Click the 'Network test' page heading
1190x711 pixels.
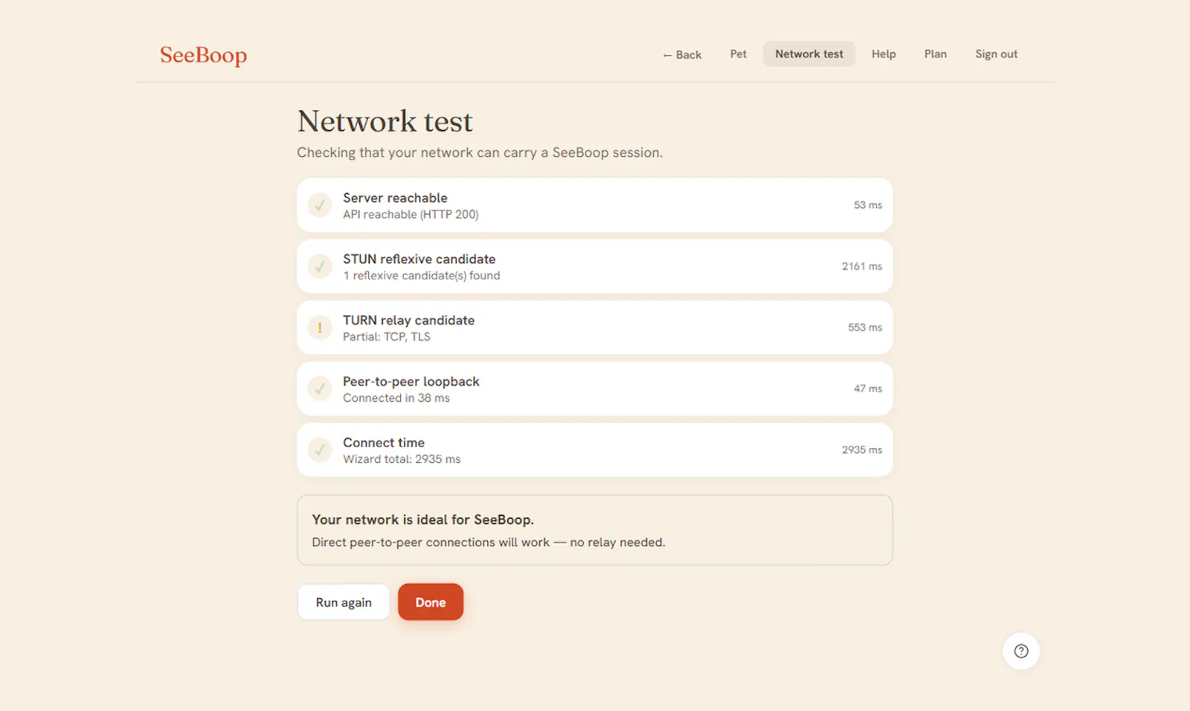tap(385, 121)
